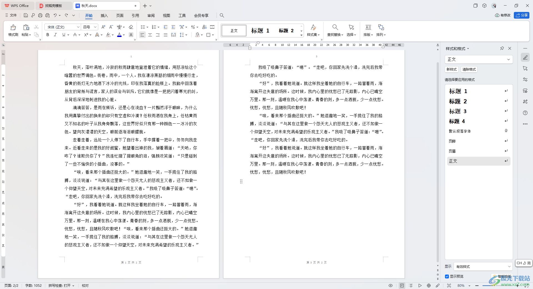Viewport: 533px width, 289px height.
Task: Switch to the 视图 tab
Action: (x=166, y=16)
